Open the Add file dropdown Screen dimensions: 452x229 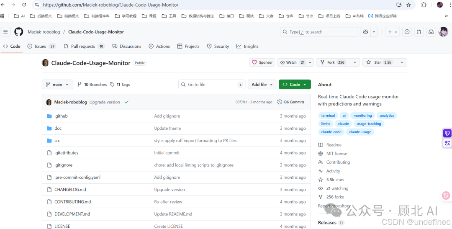point(262,85)
